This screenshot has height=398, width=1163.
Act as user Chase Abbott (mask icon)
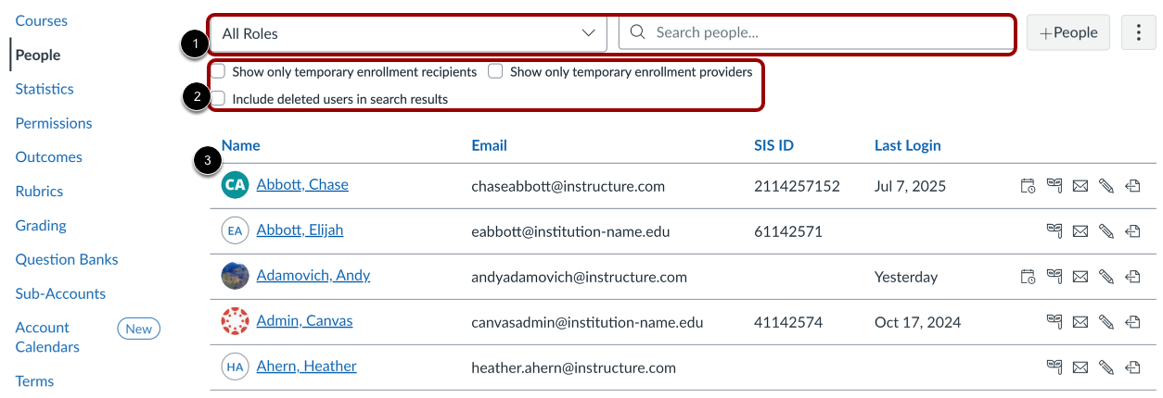click(x=1054, y=186)
